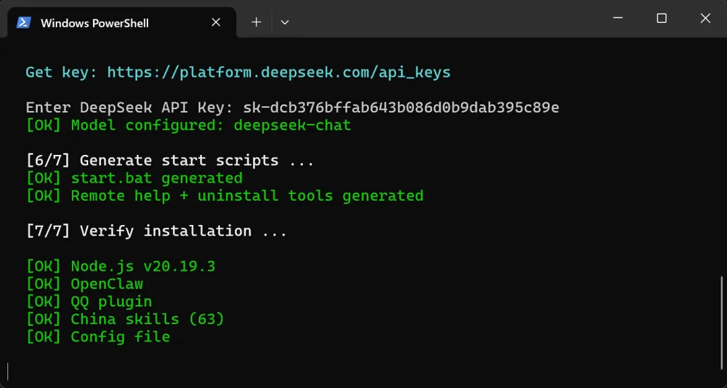Click 'Remote help + uninstall tools generated' line
This screenshot has height=388, width=727.
coord(224,196)
